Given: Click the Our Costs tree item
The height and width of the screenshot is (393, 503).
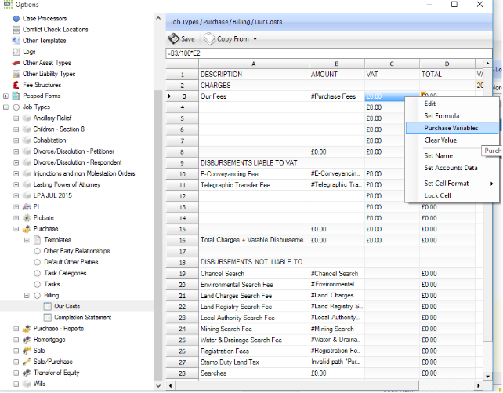Looking at the screenshot, I should point(67,306).
